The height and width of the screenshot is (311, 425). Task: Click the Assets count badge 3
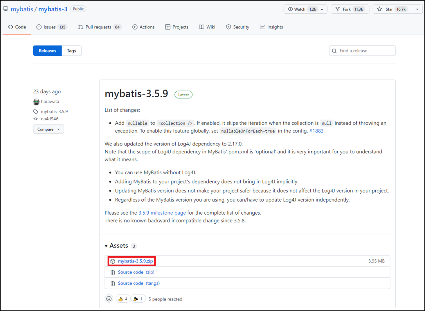point(134,246)
